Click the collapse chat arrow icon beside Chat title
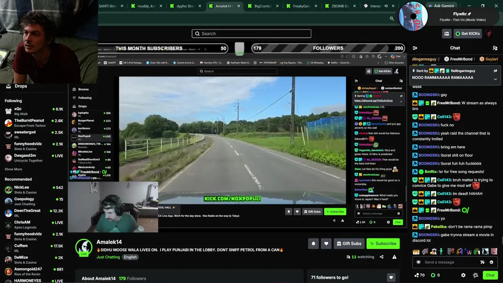 tap(415, 48)
